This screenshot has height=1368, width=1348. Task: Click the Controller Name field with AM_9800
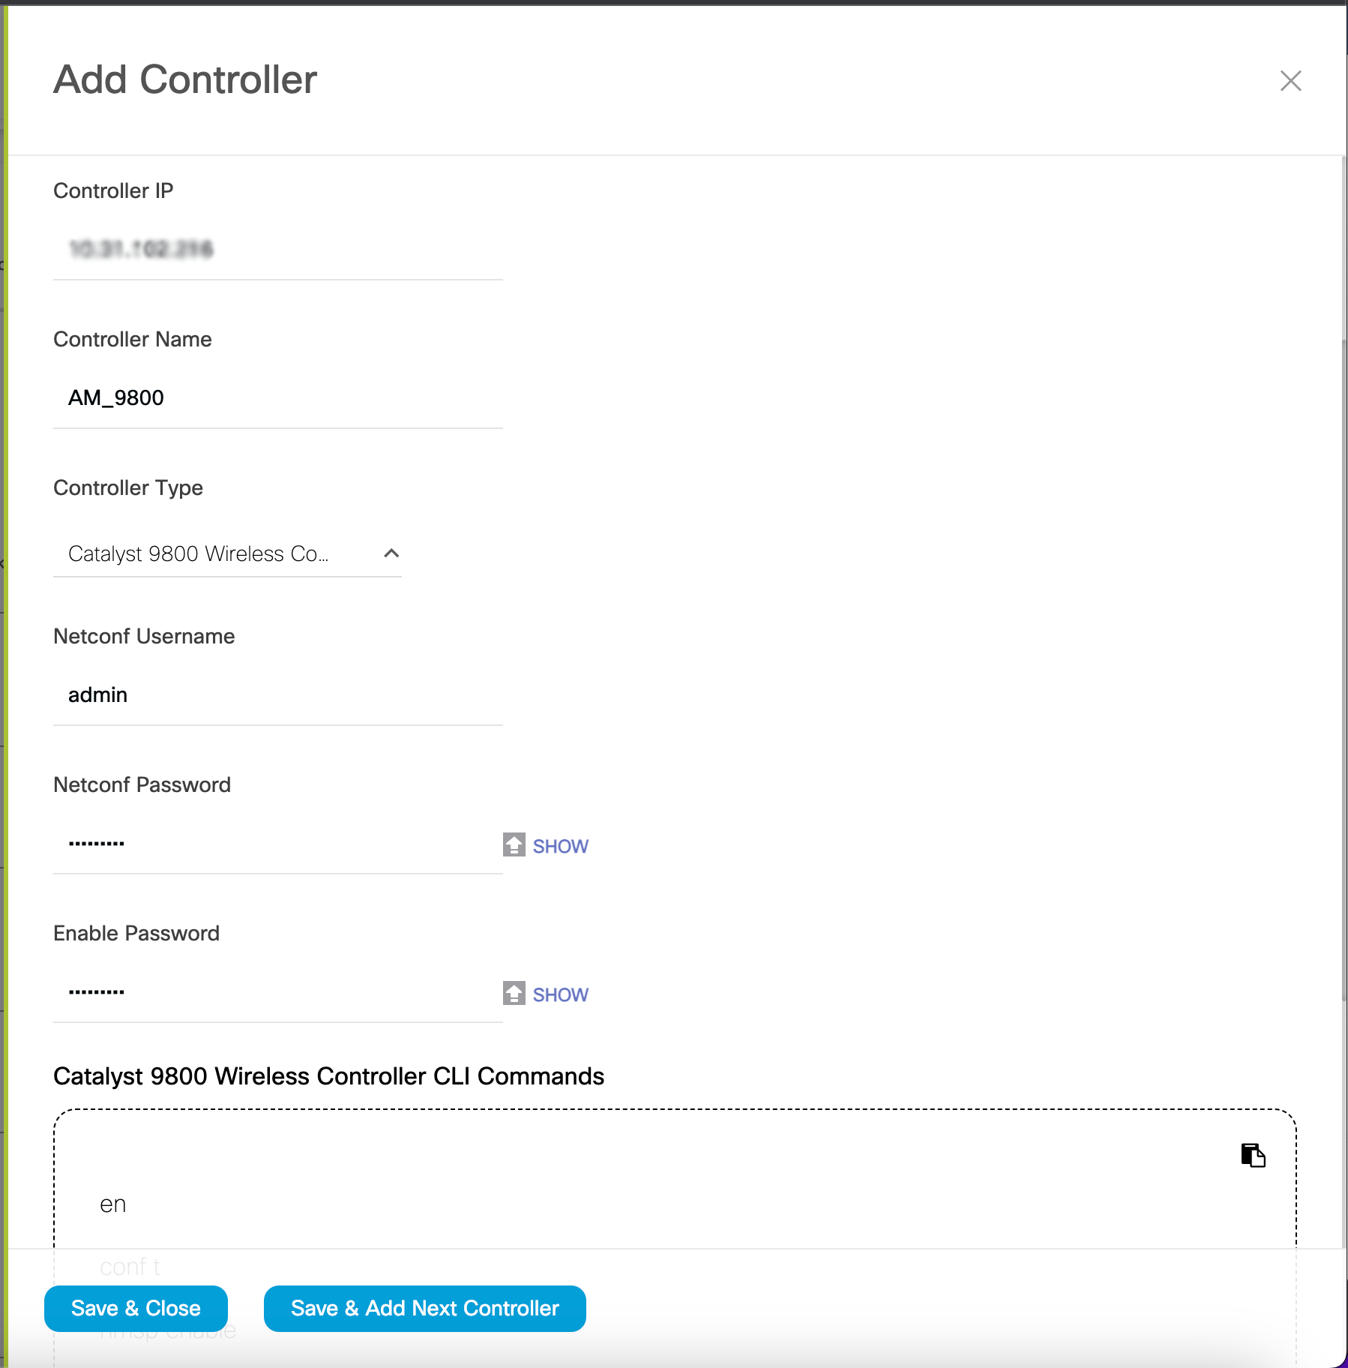tap(277, 397)
